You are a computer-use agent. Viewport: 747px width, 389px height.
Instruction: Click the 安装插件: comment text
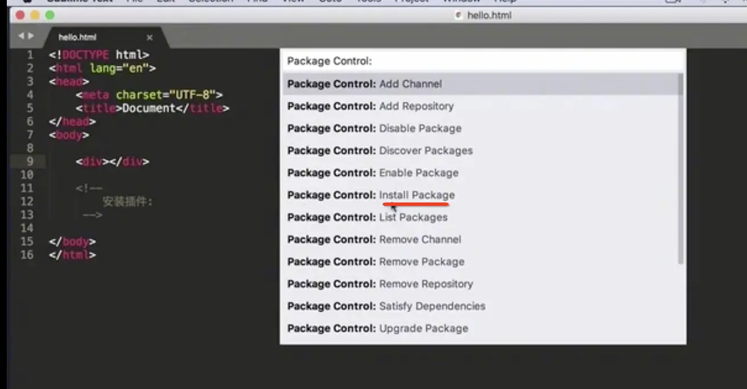pyautogui.click(x=128, y=201)
